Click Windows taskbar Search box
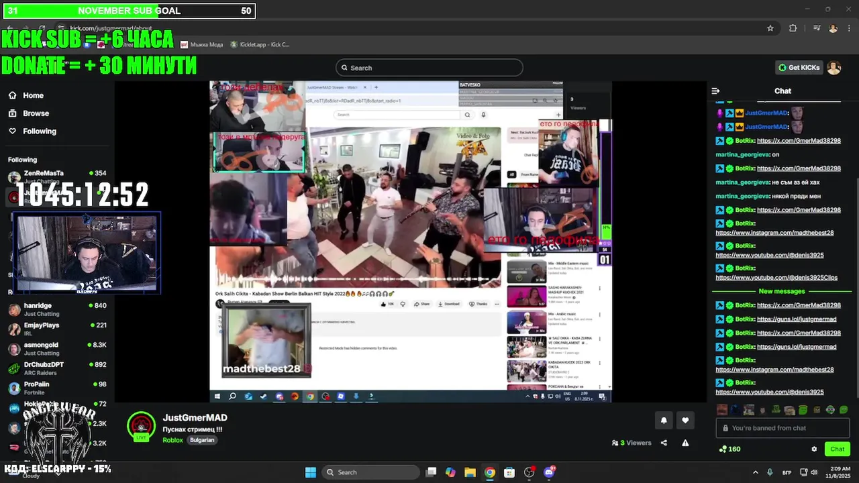Image resolution: width=859 pixels, height=483 pixels. (x=371, y=472)
